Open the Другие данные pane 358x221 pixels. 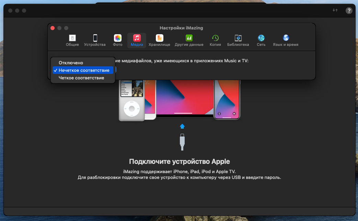click(x=189, y=40)
